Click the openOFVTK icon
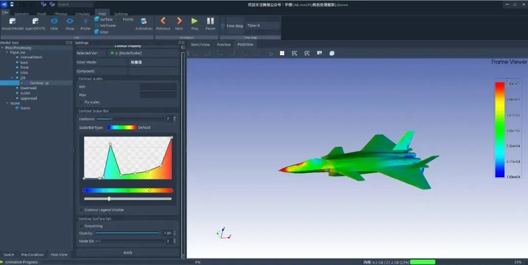This screenshot has height=265, width=528. [35, 21]
